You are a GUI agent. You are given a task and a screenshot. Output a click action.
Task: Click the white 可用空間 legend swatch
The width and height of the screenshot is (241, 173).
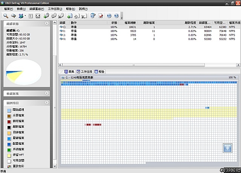9,161
